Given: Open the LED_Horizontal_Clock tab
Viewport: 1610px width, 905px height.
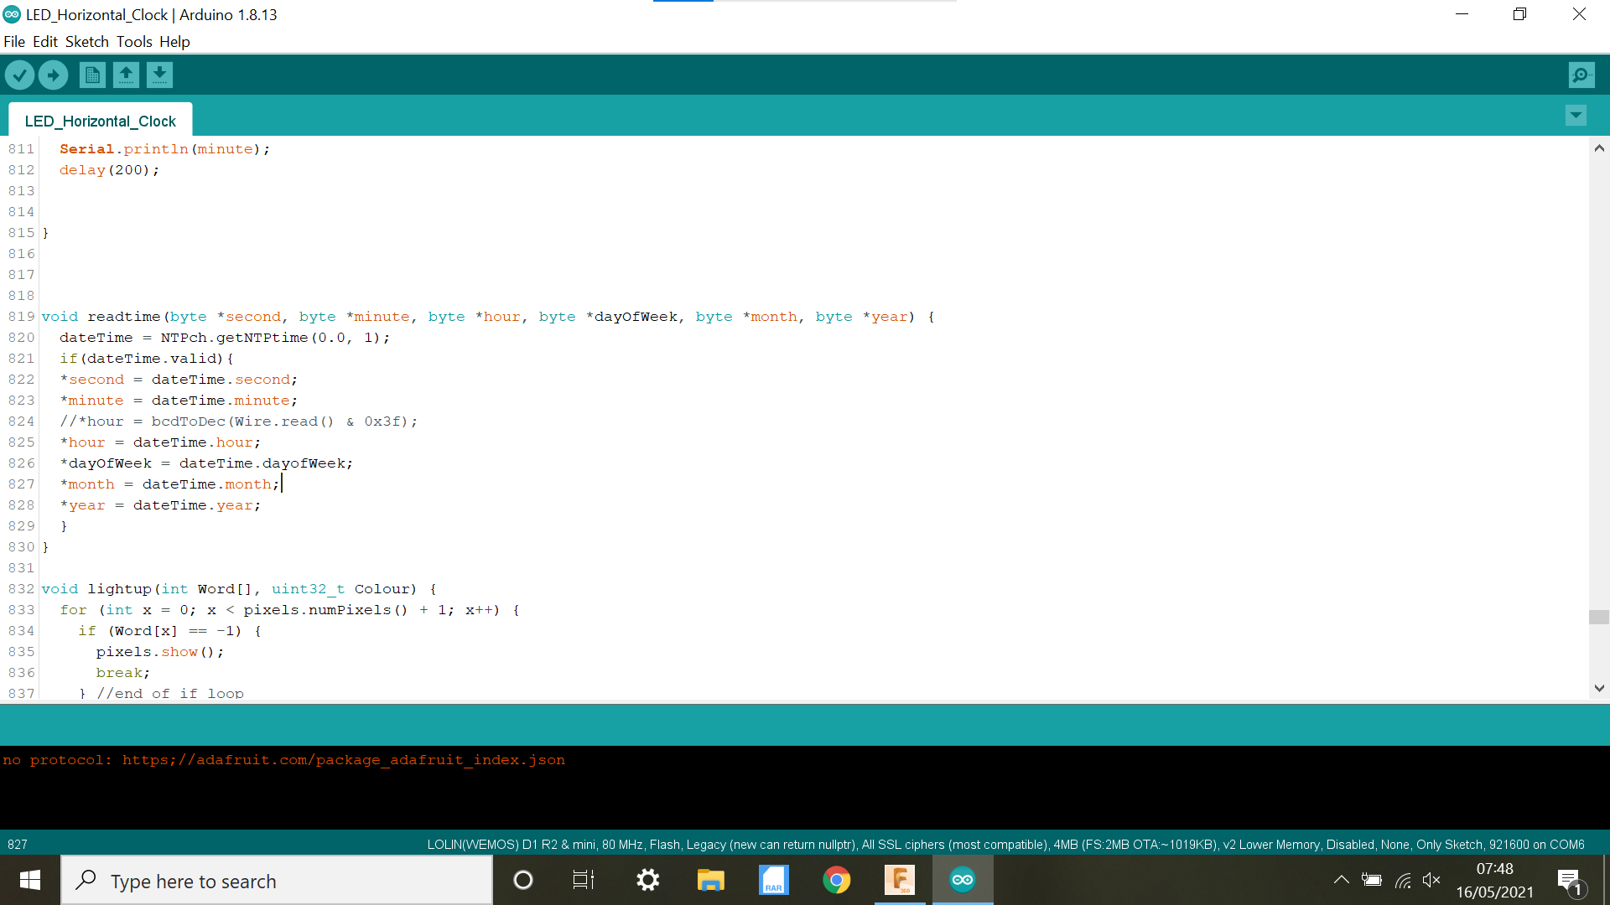Looking at the screenshot, I should pos(101,121).
